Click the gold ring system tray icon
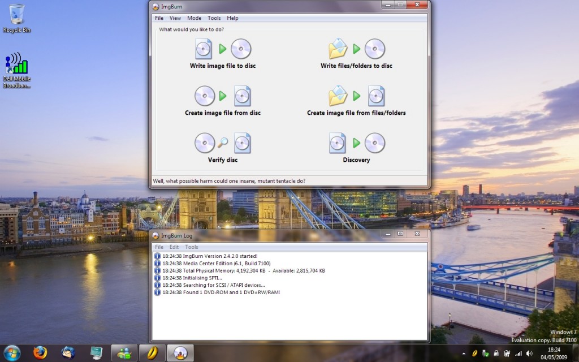Viewport: 579px width, 362px height. [474, 354]
